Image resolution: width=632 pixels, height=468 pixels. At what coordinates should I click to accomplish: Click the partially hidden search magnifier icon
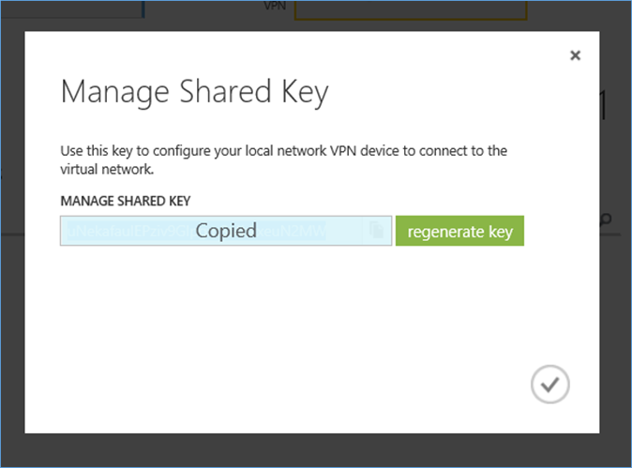pos(606,219)
